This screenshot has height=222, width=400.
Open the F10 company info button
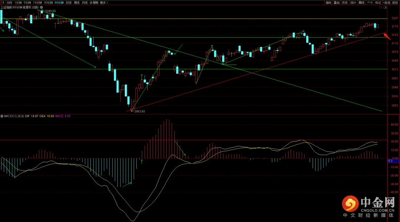(370, 3)
